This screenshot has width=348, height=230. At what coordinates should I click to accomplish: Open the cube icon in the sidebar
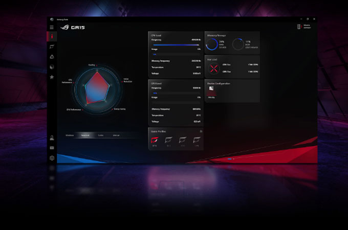pos(52,66)
